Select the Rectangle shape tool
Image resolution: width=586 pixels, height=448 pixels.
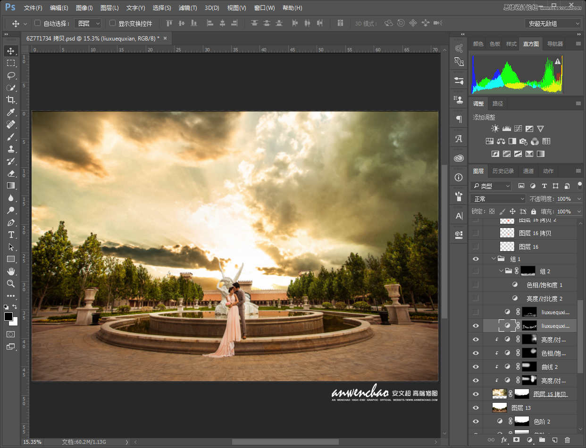click(10, 259)
